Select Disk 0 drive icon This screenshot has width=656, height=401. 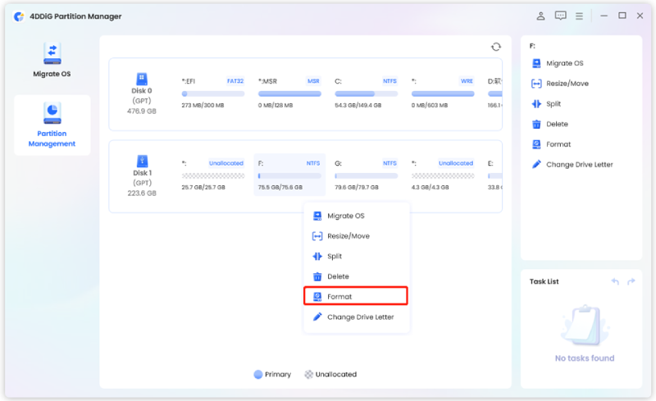coord(142,79)
